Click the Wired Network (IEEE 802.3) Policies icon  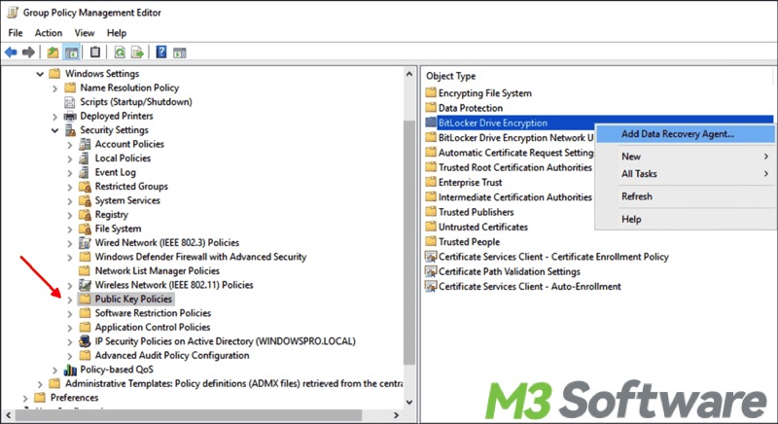pyautogui.click(x=86, y=243)
